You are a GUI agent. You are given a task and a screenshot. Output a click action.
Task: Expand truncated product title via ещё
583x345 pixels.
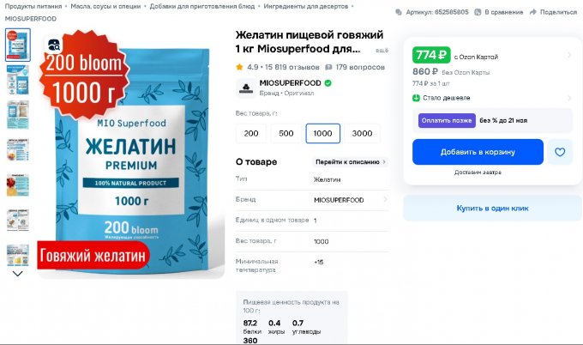(x=382, y=51)
